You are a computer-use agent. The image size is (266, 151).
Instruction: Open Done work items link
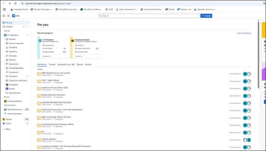pos(81,52)
